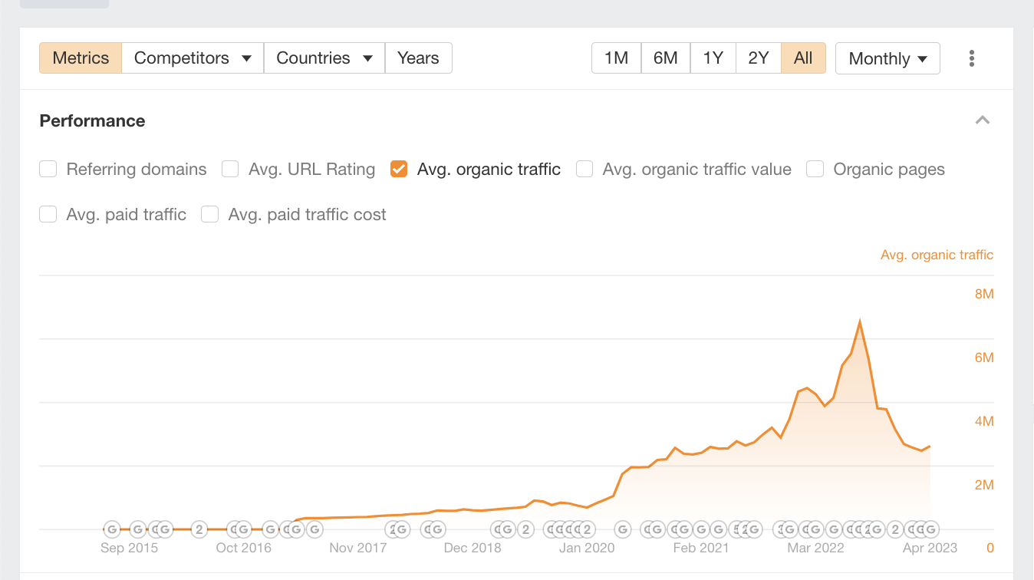Screen dimensions: 1034x580
Task: Enable the Referring domains checkbox
Action: pos(48,169)
